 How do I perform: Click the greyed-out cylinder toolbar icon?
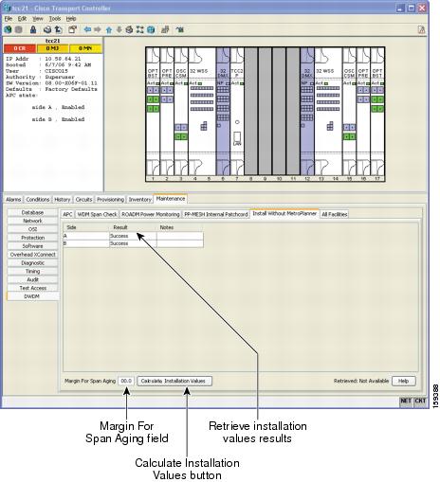[x=19, y=29]
